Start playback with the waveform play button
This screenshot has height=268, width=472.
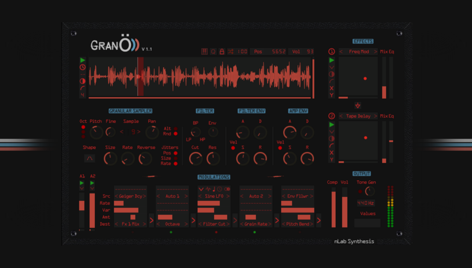coord(83,60)
